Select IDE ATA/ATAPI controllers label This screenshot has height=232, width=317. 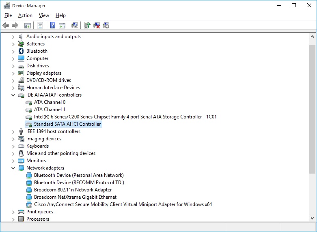pyautogui.click(x=54, y=95)
